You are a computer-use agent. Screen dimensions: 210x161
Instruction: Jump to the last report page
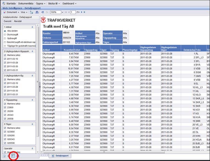tap(84, 12)
